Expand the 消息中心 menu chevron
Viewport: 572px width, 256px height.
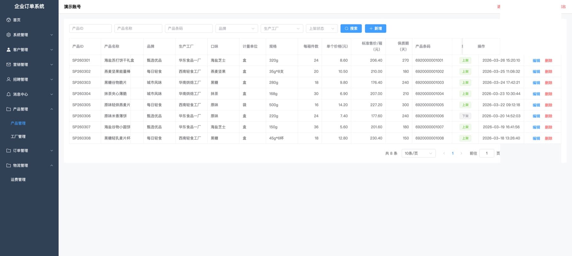tap(51, 94)
